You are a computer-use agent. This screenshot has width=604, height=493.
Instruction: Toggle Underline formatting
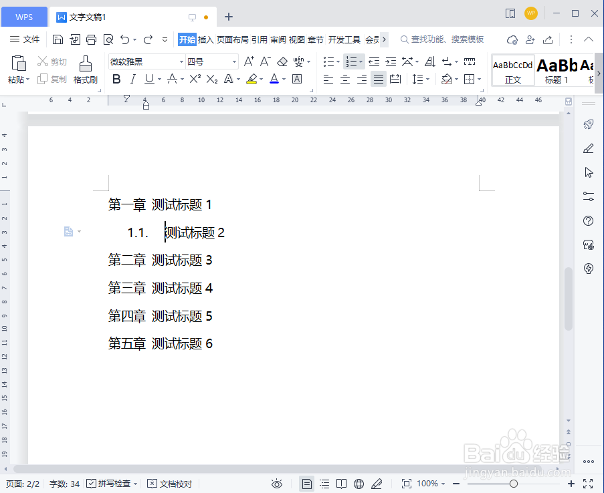pos(149,79)
